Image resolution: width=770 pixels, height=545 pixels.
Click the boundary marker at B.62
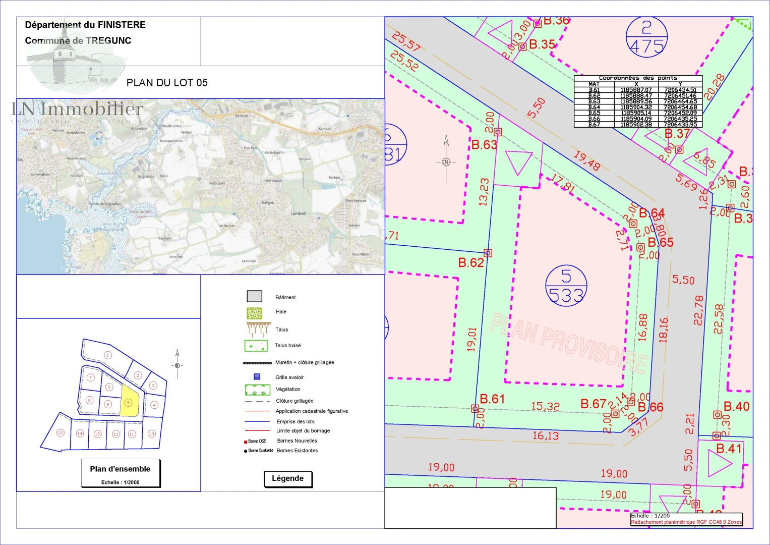[487, 253]
